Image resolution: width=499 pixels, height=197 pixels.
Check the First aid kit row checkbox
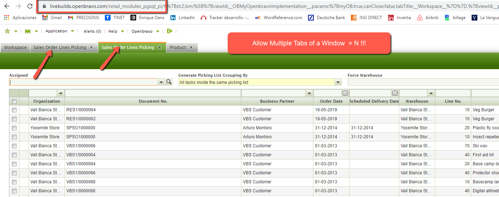coord(14,155)
